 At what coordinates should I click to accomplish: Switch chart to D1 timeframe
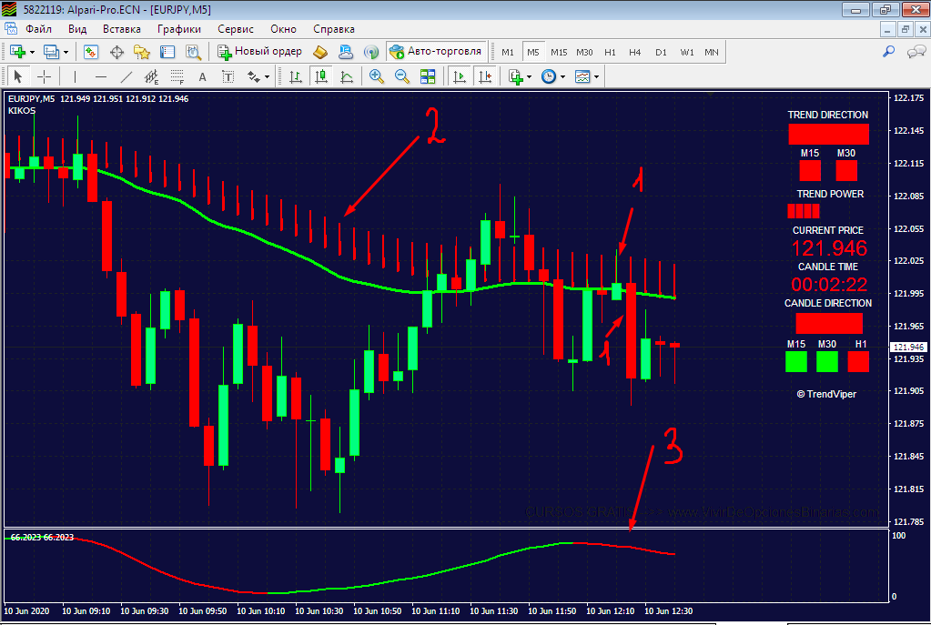[x=661, y=52]
